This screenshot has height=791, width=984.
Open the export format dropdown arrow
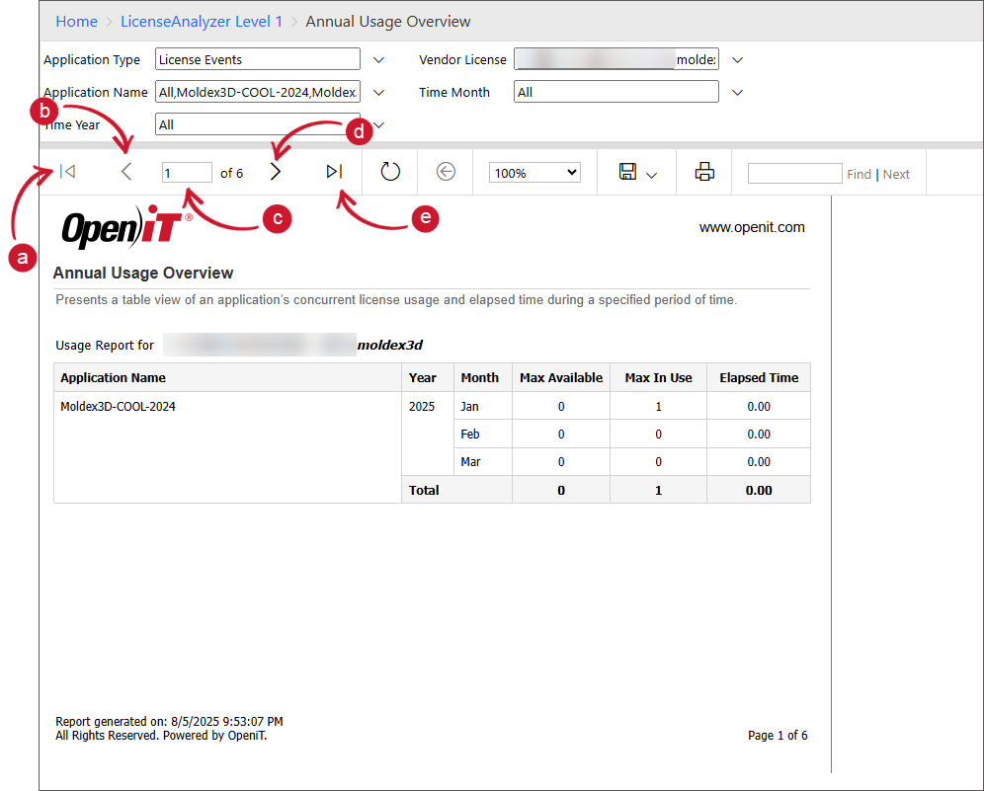coord(651,175)
